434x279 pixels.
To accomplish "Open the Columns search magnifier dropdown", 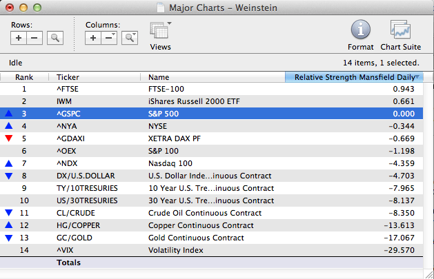I will click(129, 38).
